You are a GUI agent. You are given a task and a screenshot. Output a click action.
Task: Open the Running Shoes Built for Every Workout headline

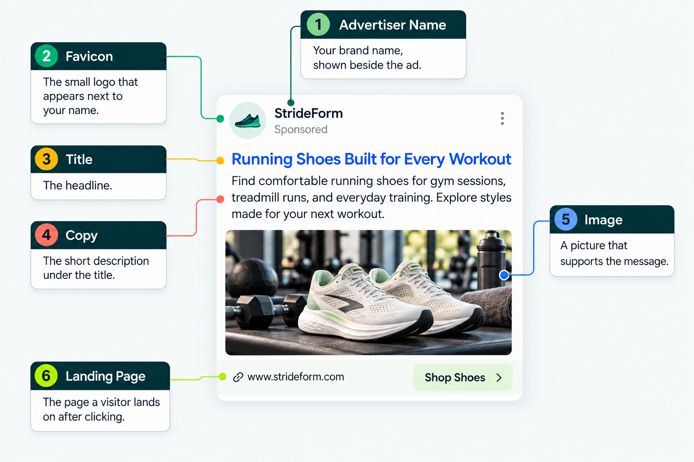click(x=371, y=159)
